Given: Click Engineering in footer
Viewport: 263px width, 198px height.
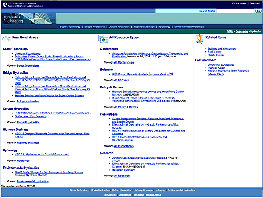Looking at the screenshot, I should click(125, 195).
